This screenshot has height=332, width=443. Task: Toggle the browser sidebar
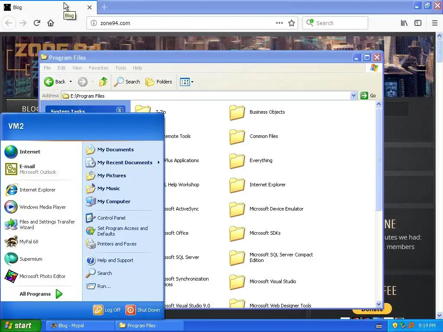[418, 23]
